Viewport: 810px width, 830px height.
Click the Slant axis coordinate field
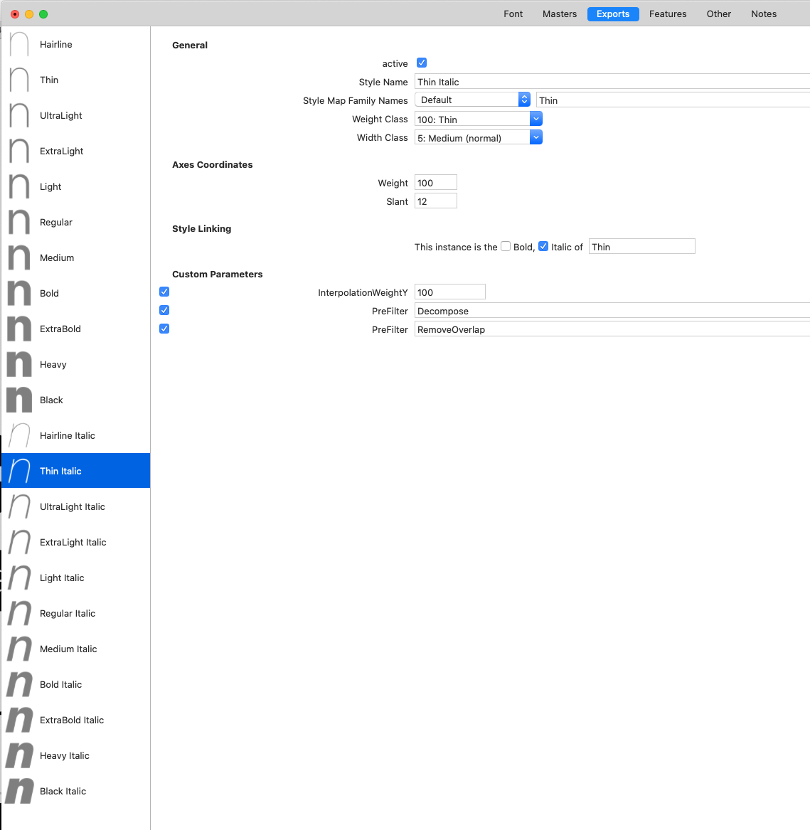(435, 201)
